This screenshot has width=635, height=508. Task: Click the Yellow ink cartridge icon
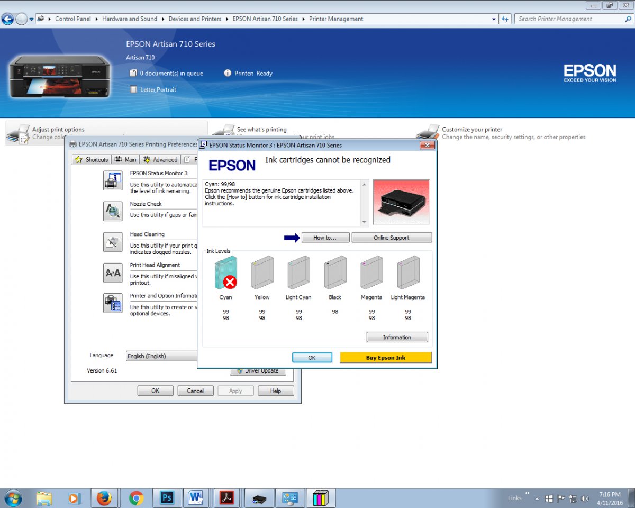click(x=262, y=273)
